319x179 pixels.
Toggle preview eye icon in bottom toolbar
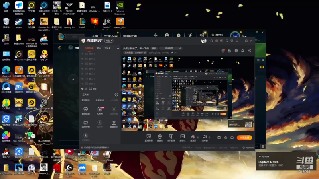pos(226,138)
